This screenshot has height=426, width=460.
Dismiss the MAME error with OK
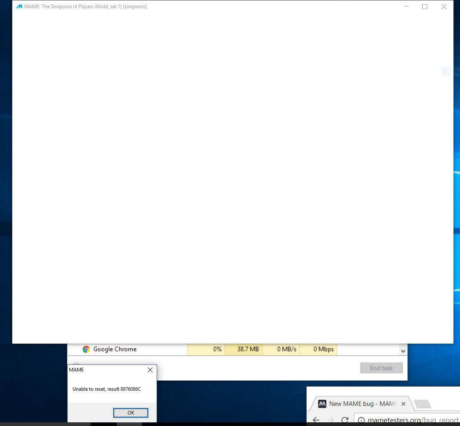(x=130, y=413)
